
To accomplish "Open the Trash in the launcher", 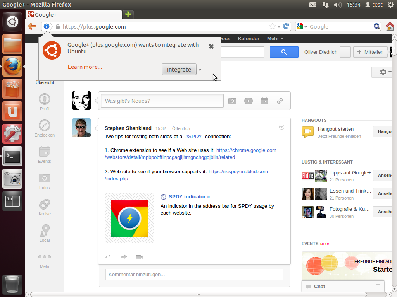I will [12, 284].
